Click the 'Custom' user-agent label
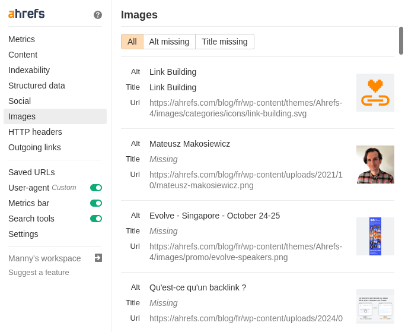This screenshot has width=405, height=332. click(x=64, y=187)
